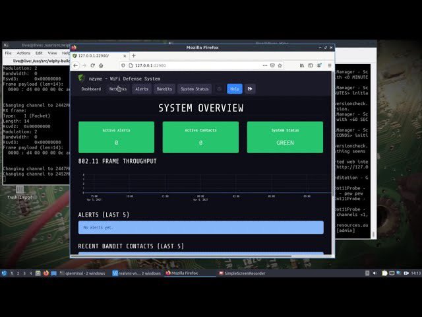Click the Firefox forward arrow
The width and height of the screenshot is (422, 317).
tap(84, 65)
